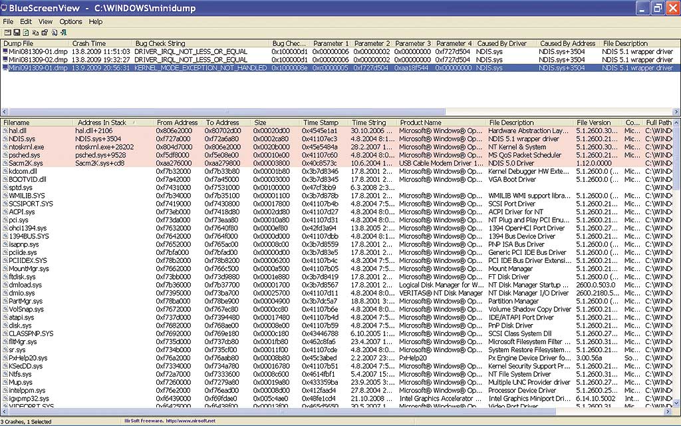Screen dimensions: 681x426
Task: Click the file icon beside ACPI.sys
Action: coord(5,212)
